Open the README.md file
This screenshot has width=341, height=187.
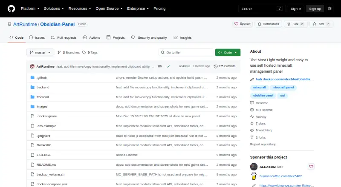46,164
